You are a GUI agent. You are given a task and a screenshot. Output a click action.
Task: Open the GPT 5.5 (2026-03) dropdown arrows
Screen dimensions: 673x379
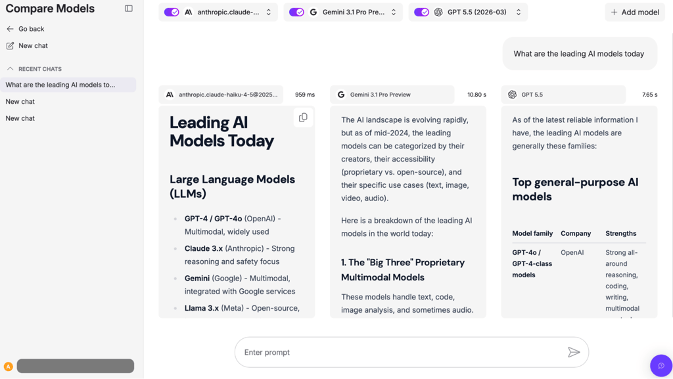point(519,12)
